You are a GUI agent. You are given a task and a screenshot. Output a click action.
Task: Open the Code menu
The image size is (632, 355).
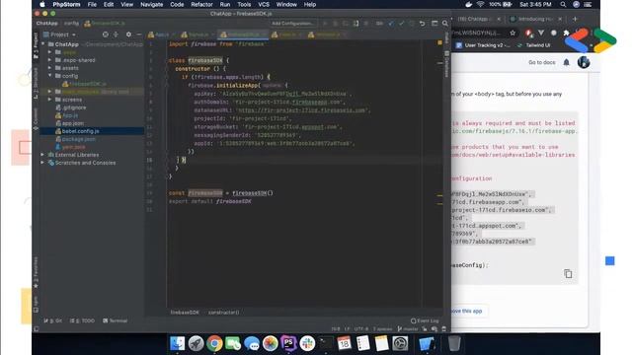tap(177, 4)
